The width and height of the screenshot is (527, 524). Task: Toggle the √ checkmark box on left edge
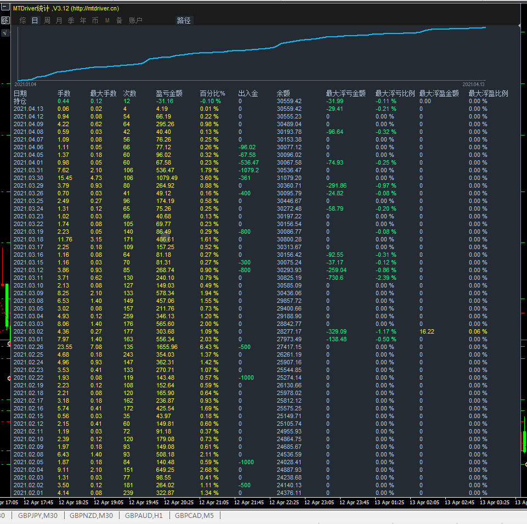tap(5, 33)
